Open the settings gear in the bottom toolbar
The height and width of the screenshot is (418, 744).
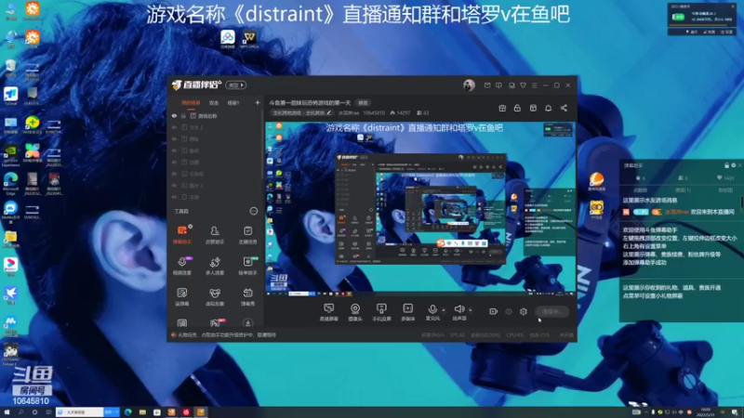pyautogui.click(x=524, y=311)
